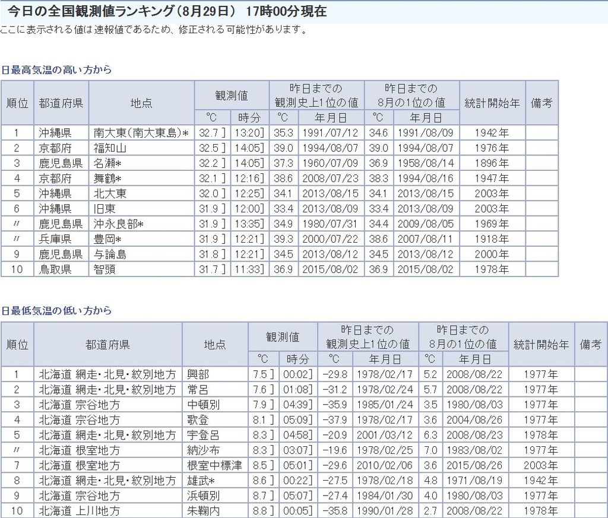Viewport: 608px width, 518px height.
Task: Select the 南大東(南大東島) station cell
Action: click(x=141, y=132)
